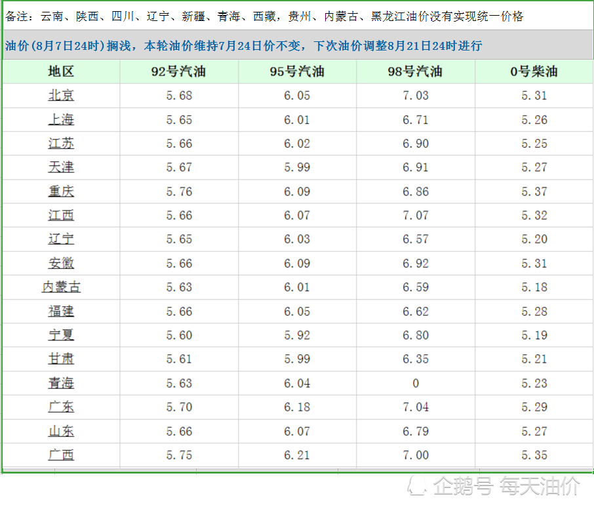Select the 92号汽油 column header
Screen dimensions: 594x507
point(179,71)
